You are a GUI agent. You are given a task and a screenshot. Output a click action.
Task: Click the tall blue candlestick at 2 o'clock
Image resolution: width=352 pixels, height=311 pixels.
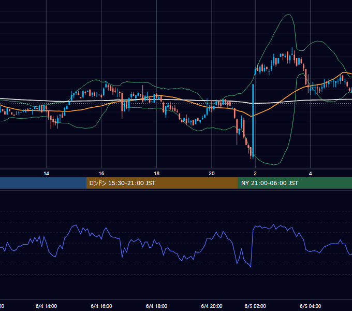tap(253, 121)
